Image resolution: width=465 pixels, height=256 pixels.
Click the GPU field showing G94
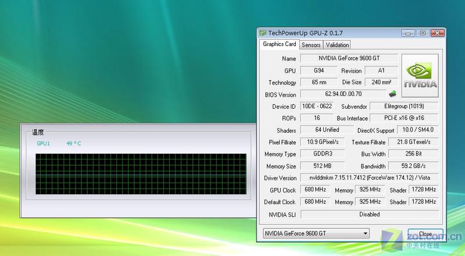tap(319, 70)
